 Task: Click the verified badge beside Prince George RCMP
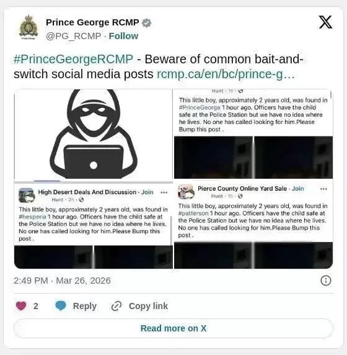(147, 22)
